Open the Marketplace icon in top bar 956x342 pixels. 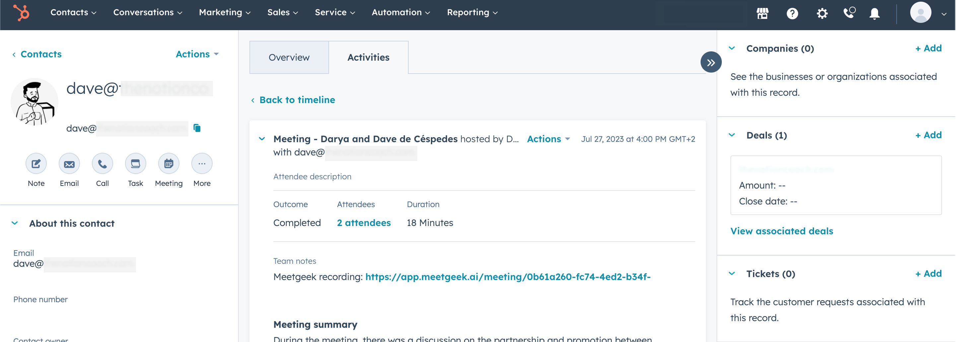762,13
